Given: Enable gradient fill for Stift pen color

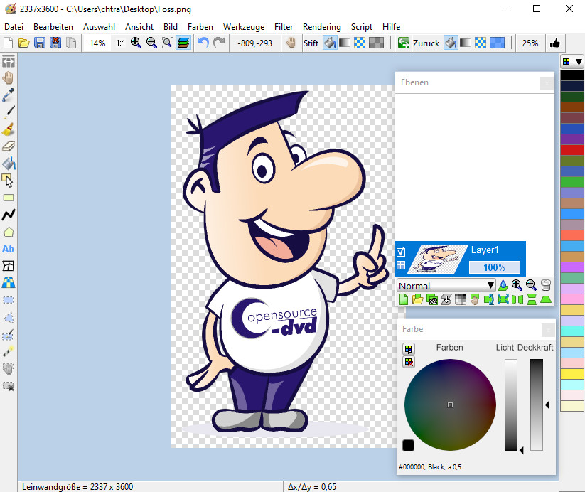Looking at the screenshot, I should (x=345, y=43).
